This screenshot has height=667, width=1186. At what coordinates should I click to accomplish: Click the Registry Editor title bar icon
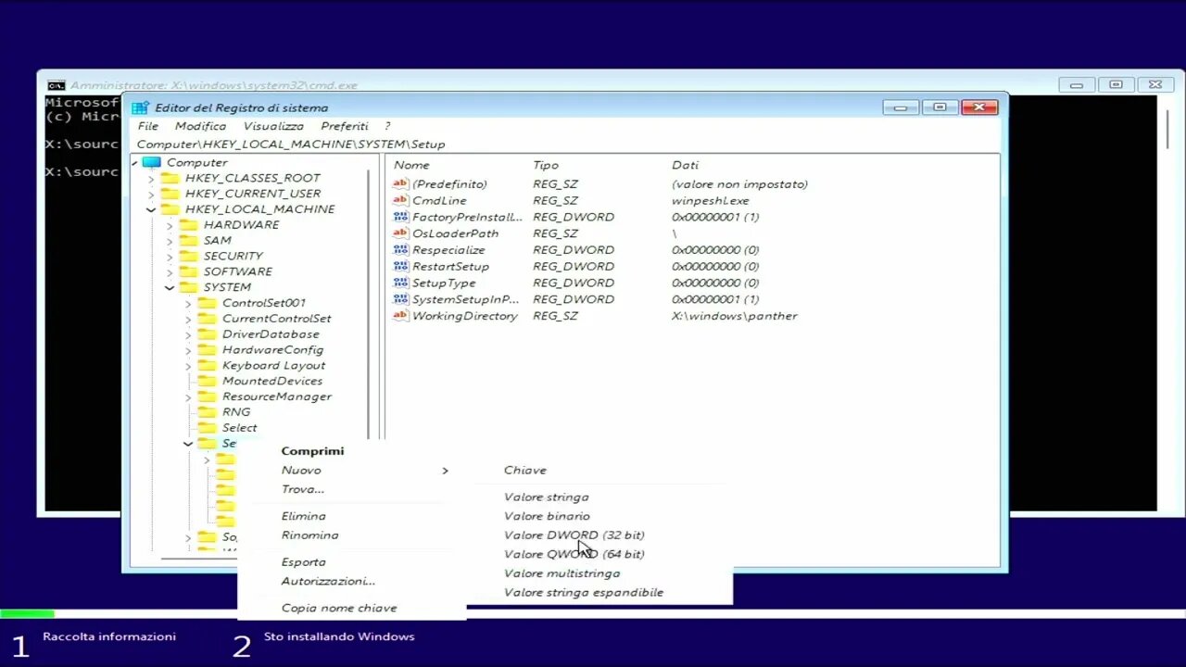tap(140, 107)
